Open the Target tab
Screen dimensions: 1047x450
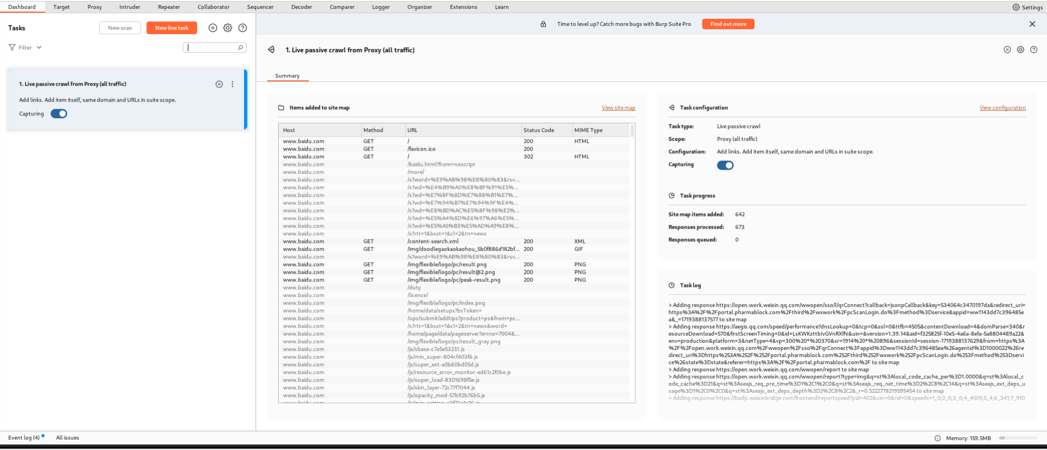[62, 7]
